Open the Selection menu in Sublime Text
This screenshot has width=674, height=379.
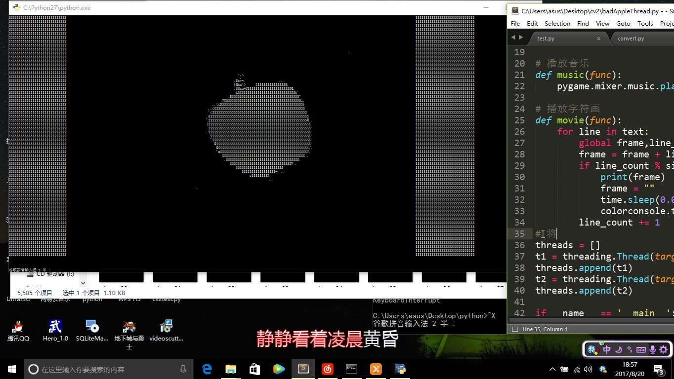coord(557,23)
